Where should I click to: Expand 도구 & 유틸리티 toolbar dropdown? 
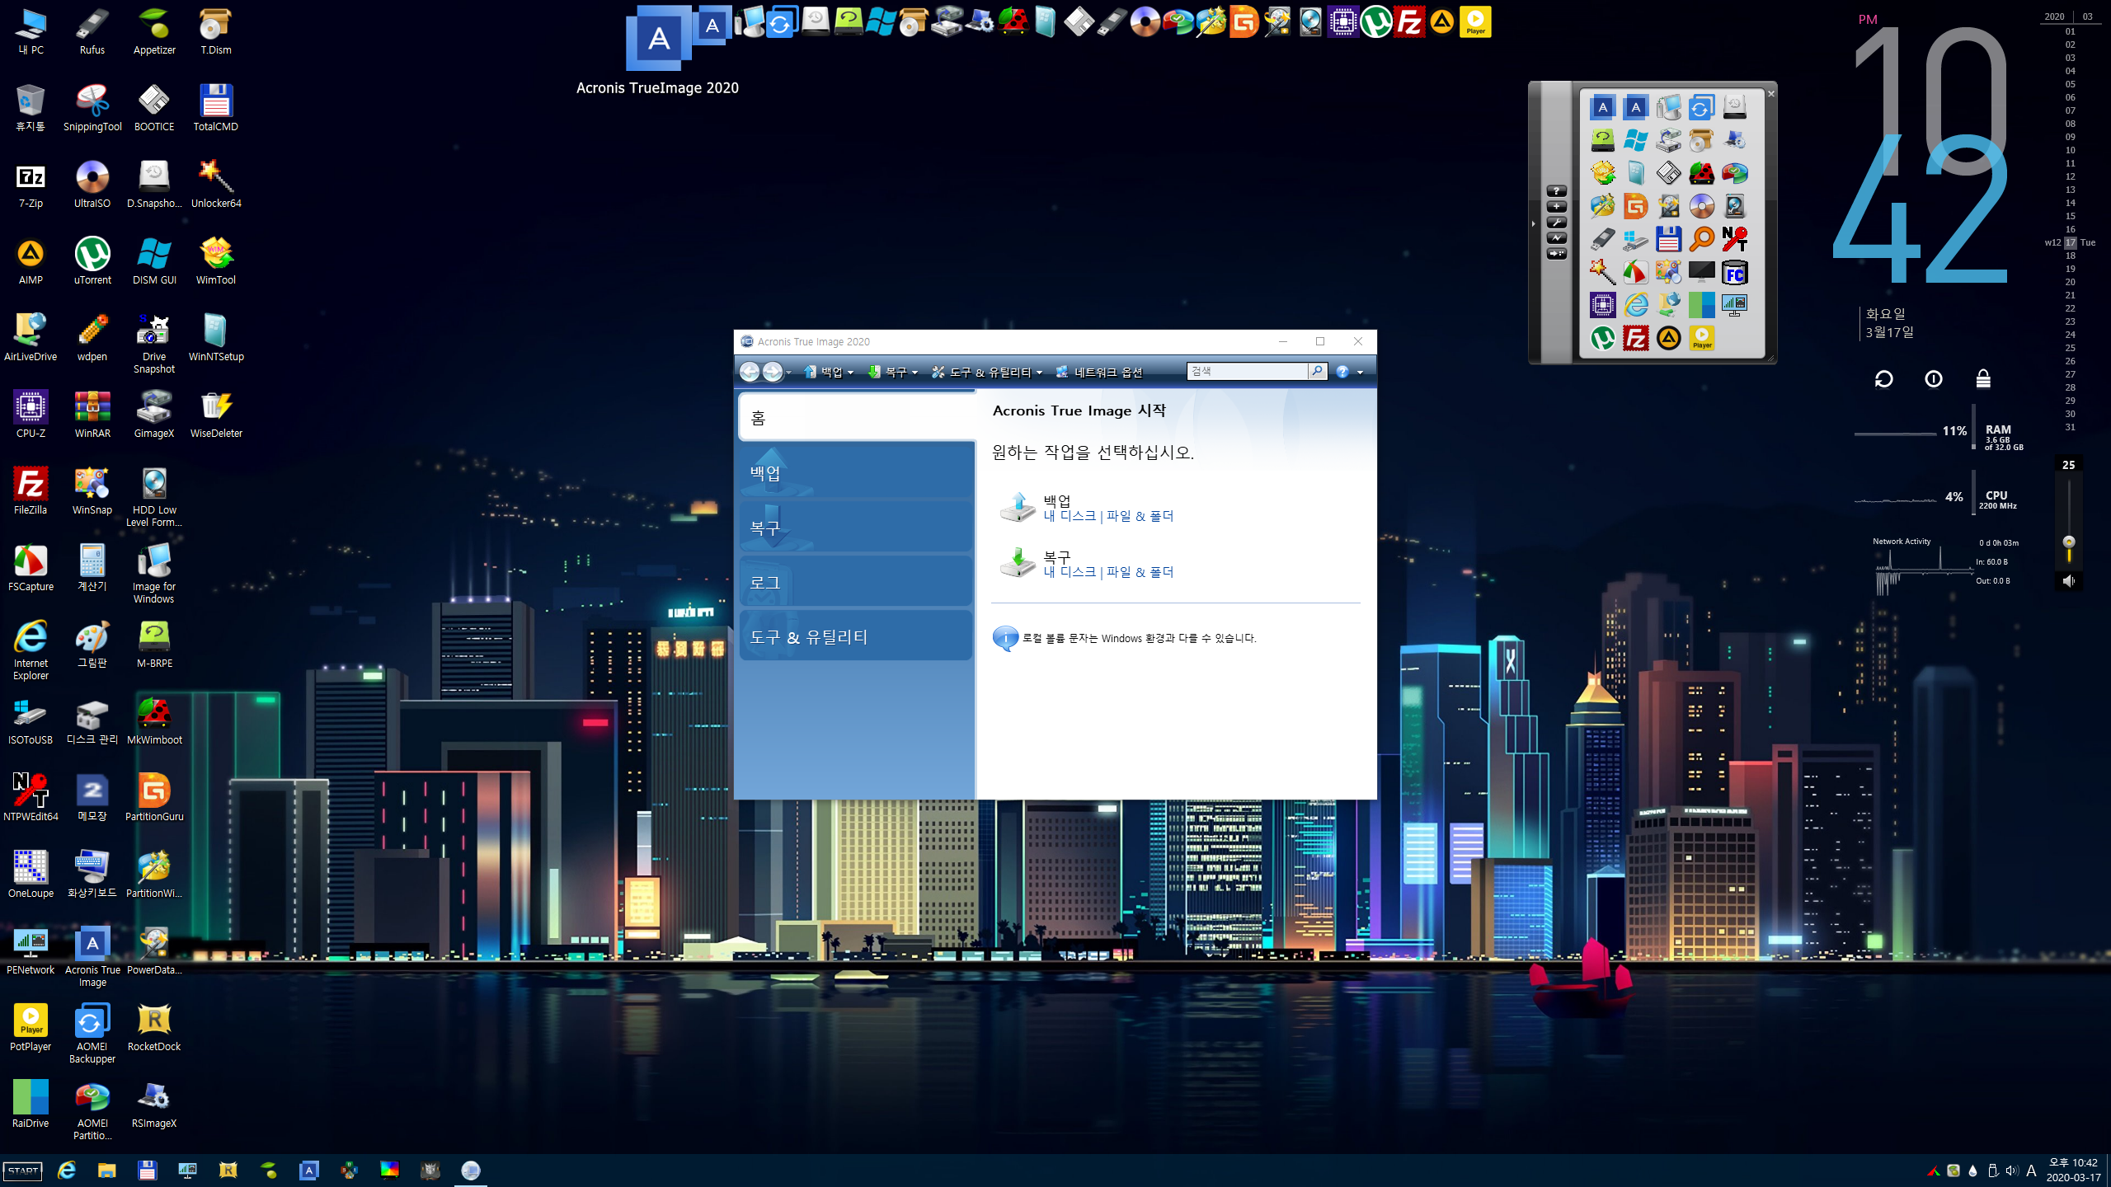[987, 373]
